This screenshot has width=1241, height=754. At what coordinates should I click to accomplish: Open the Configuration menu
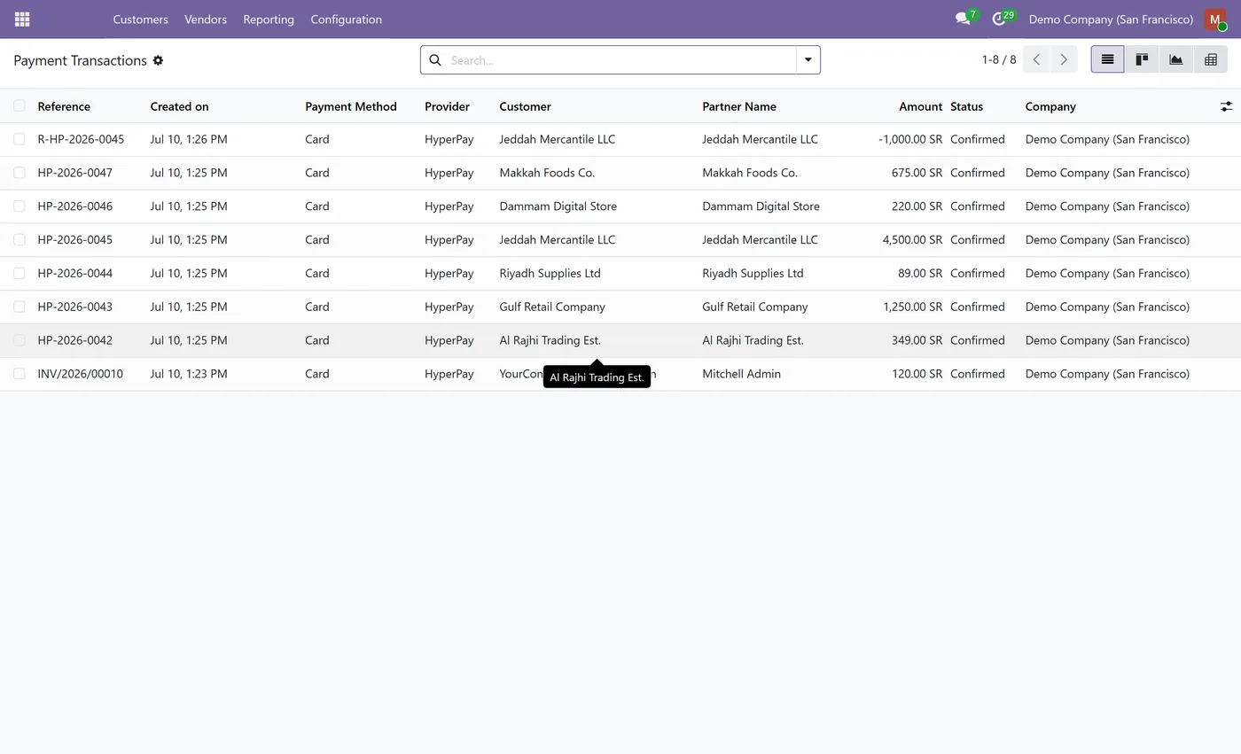(x=346, y=19)
